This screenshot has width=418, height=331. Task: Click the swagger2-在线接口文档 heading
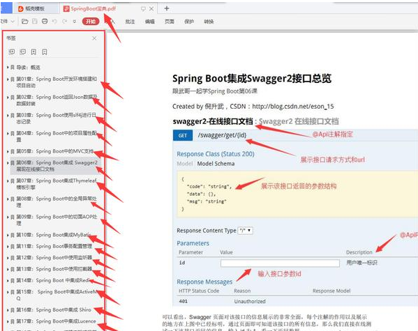pos(213,121)
